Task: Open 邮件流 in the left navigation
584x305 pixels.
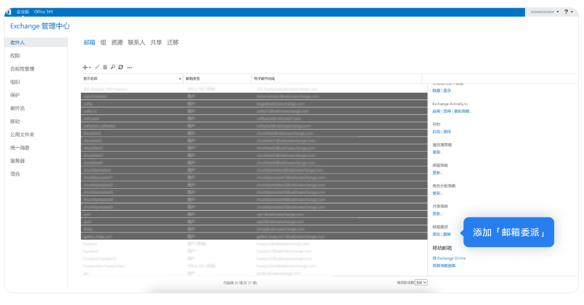Action: (x=17, y=108)
